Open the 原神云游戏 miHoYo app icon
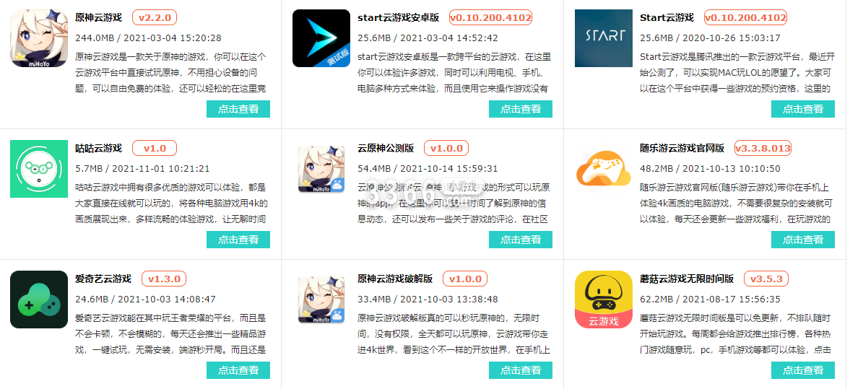Screen dimensions: 850x389 click(39, 38)
